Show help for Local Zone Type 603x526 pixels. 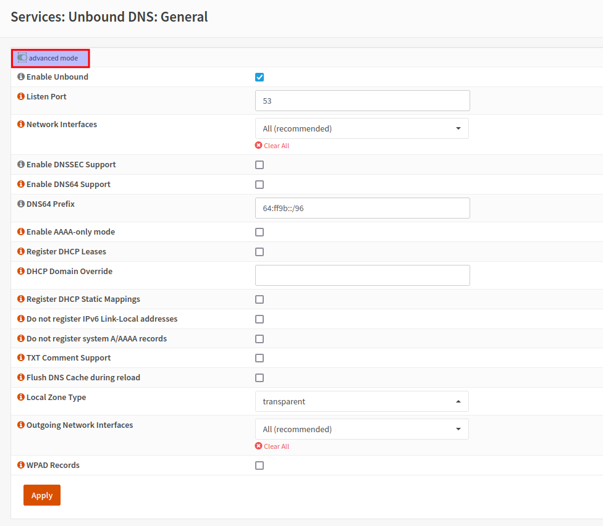(21, 398)
